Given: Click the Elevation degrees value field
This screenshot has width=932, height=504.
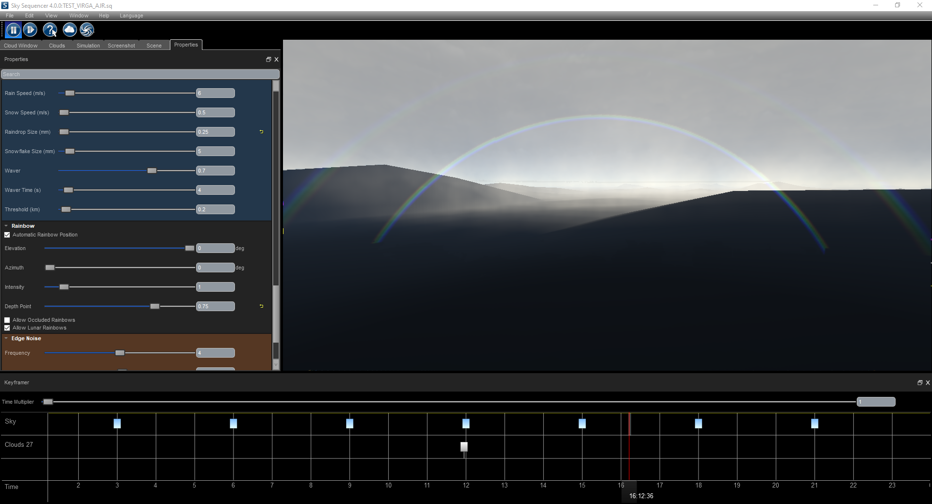Looking at the screenshot, I should 216,248.
